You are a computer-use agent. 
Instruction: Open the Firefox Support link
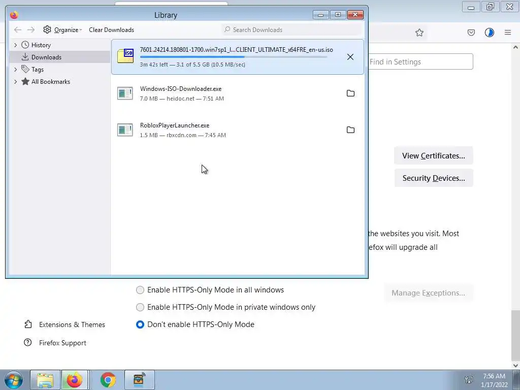(62, 343)
